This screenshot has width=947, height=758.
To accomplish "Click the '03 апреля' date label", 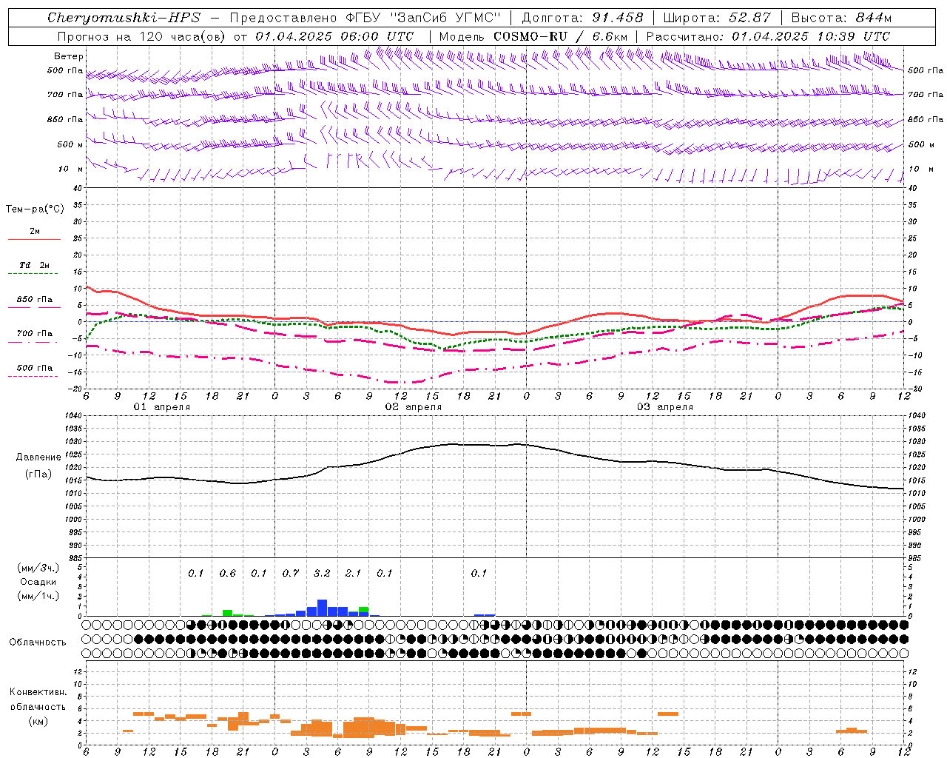I will pos(665,407).
